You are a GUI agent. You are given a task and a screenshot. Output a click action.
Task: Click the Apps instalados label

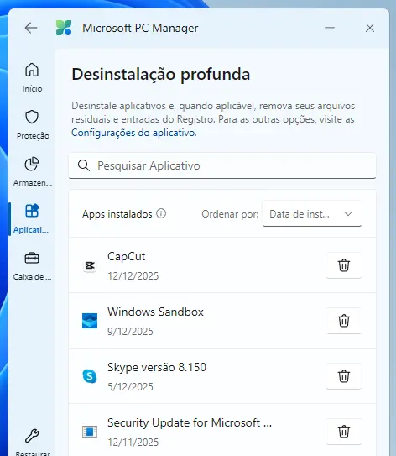point(117,214)
